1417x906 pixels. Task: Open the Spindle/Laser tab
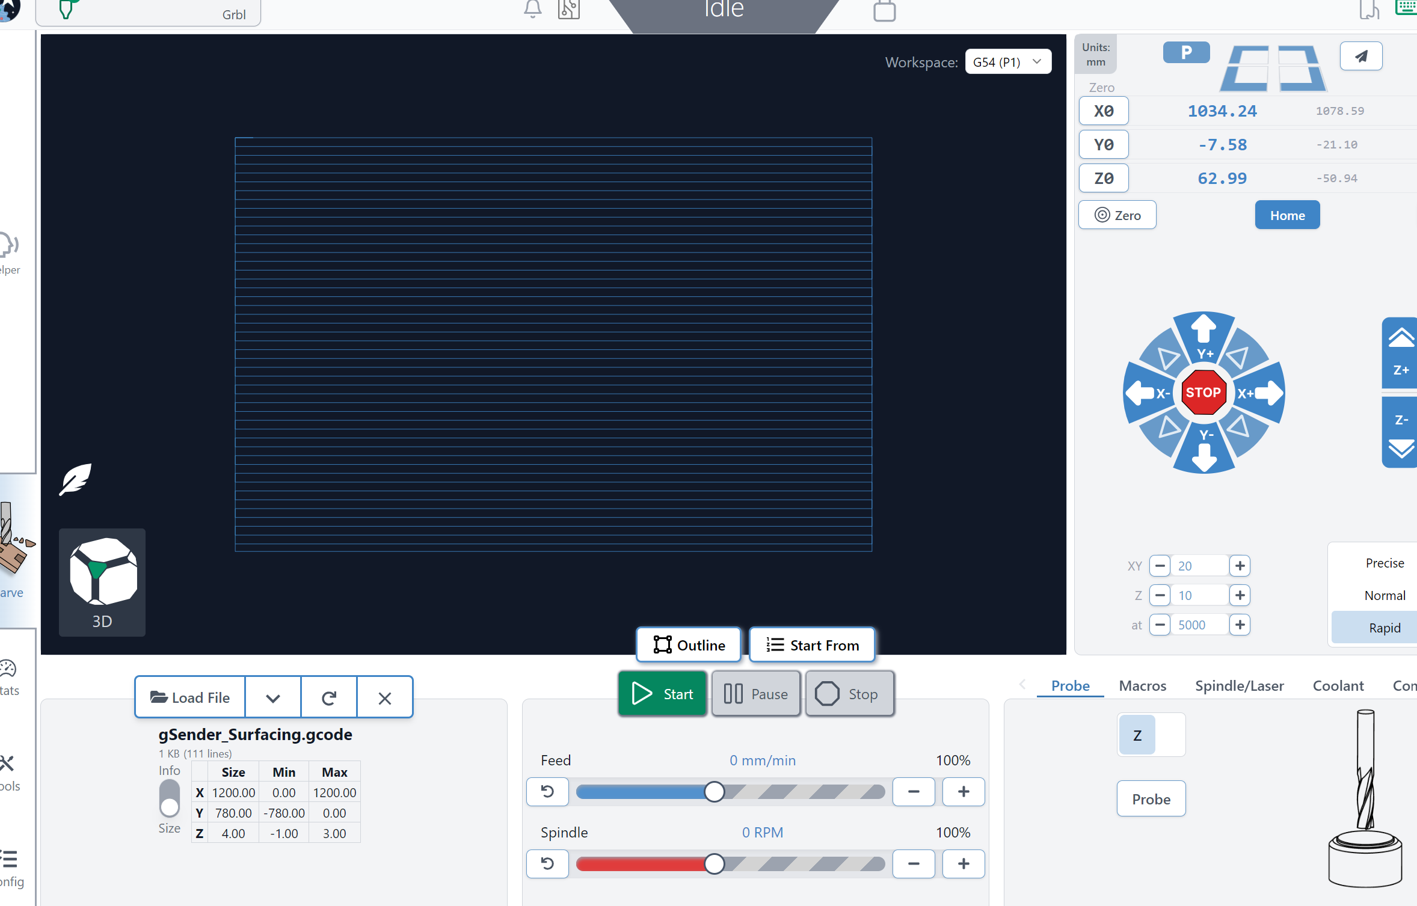coord(1239,685)
